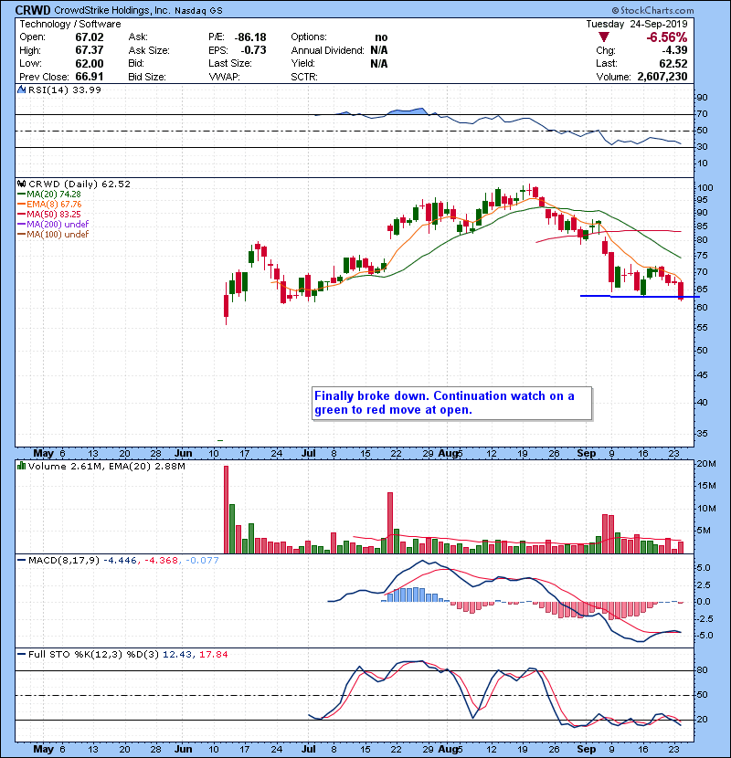Click the Technology / Software sector label
This screenshot has height=758, width=731.
click(x=70, y=24)
